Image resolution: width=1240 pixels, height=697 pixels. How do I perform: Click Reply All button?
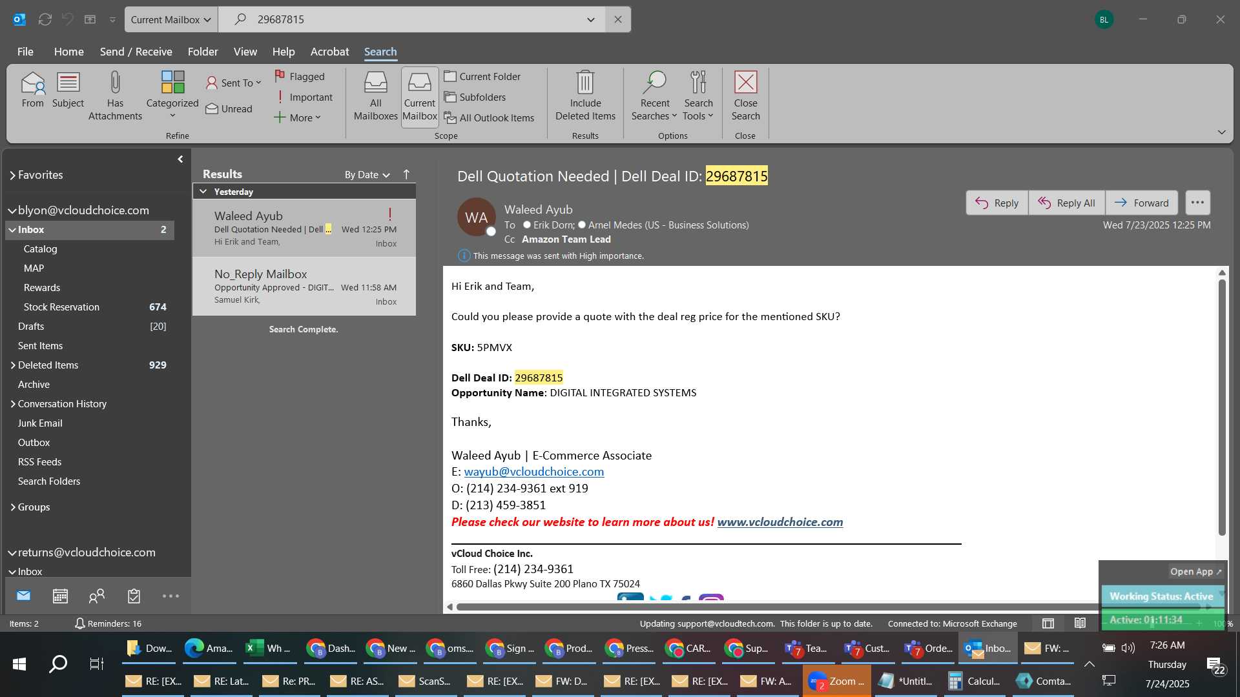[x=1066, y=203]
